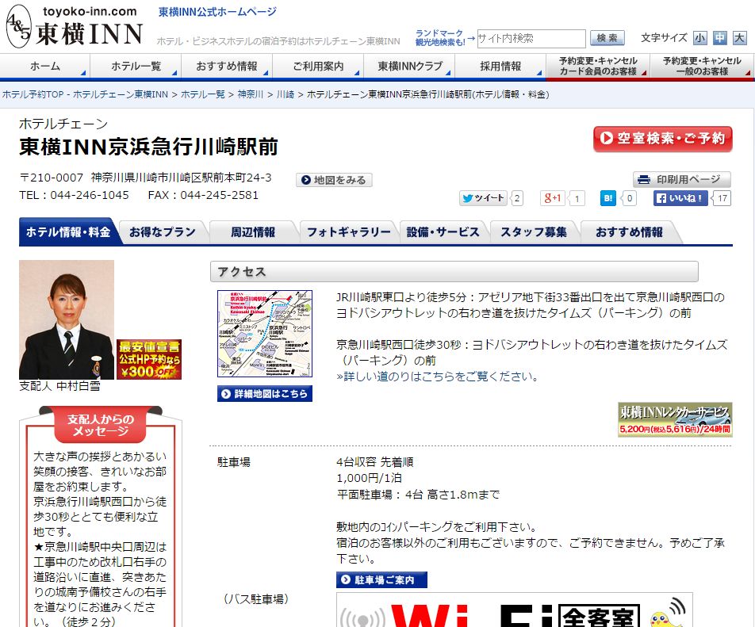
Task: Click the 東横INN公式ホームページ link
Action: point(217,12)
